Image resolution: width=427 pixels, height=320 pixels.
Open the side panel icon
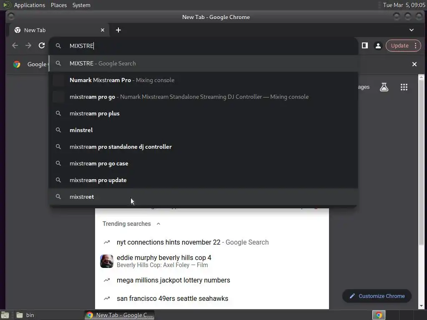point(365,45)
